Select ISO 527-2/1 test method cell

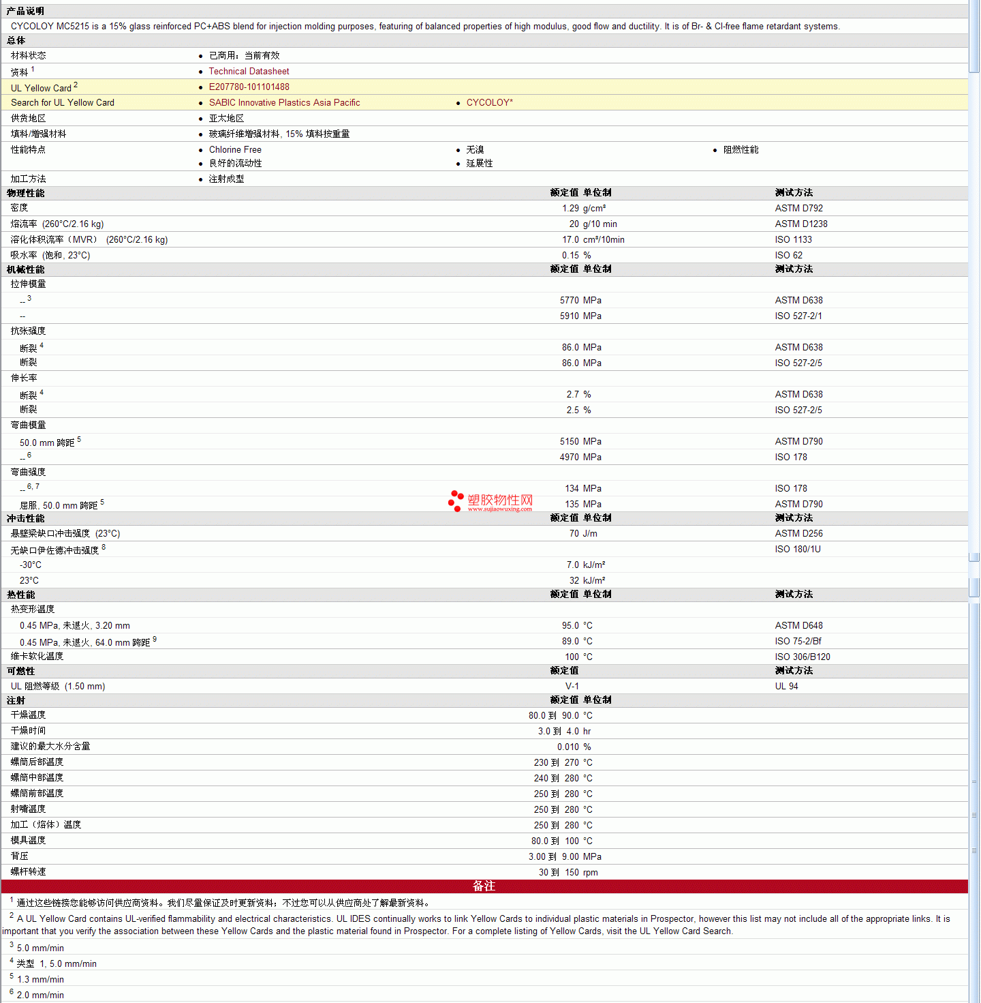click(x=798, y=316)
